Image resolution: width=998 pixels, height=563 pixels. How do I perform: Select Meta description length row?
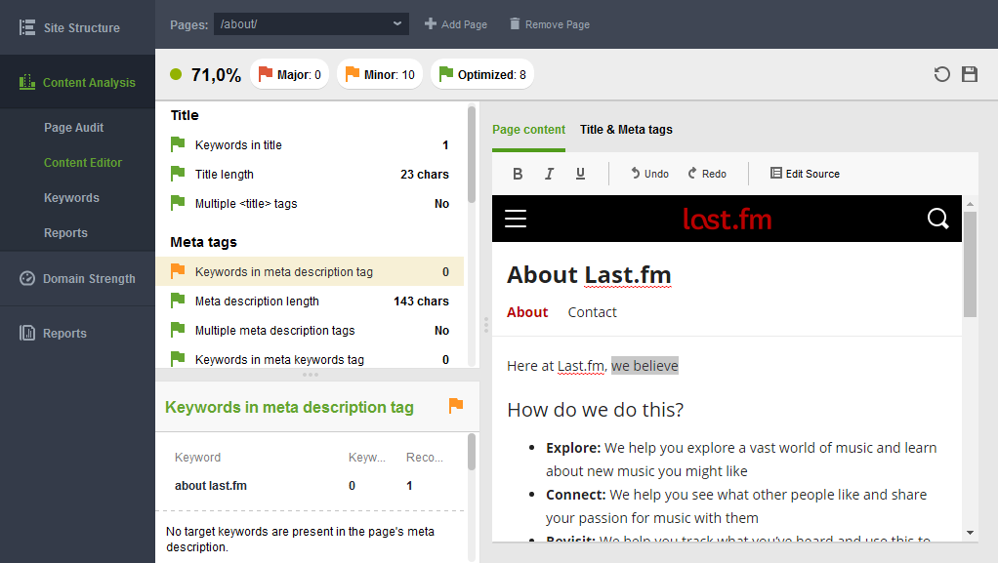[310, 301]
